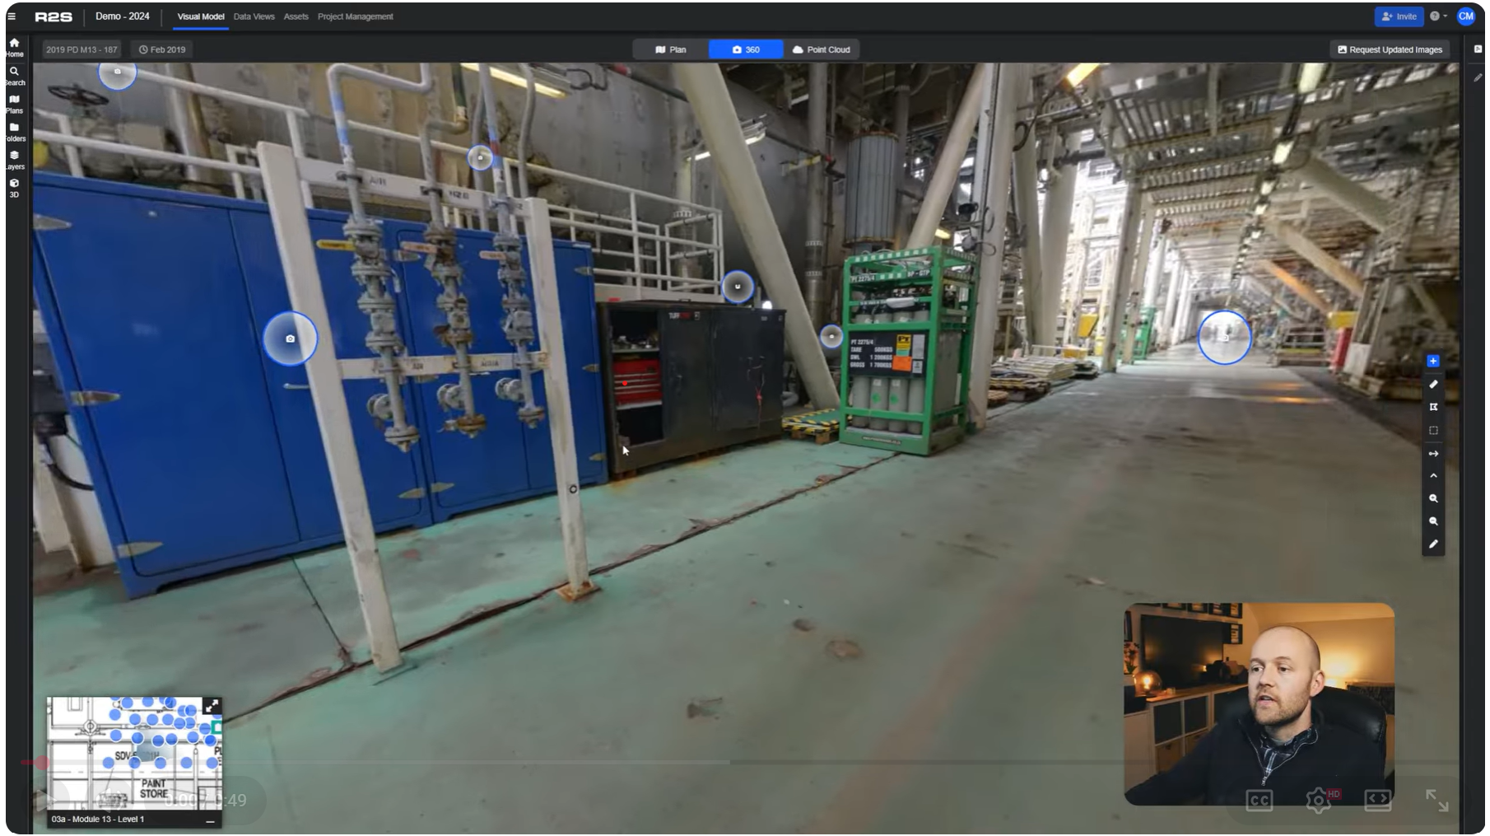Select the dashed rectangle selection tool
Image resolution: width=1490 pixels, height=836 pixels.
[x=1433, y=430]
